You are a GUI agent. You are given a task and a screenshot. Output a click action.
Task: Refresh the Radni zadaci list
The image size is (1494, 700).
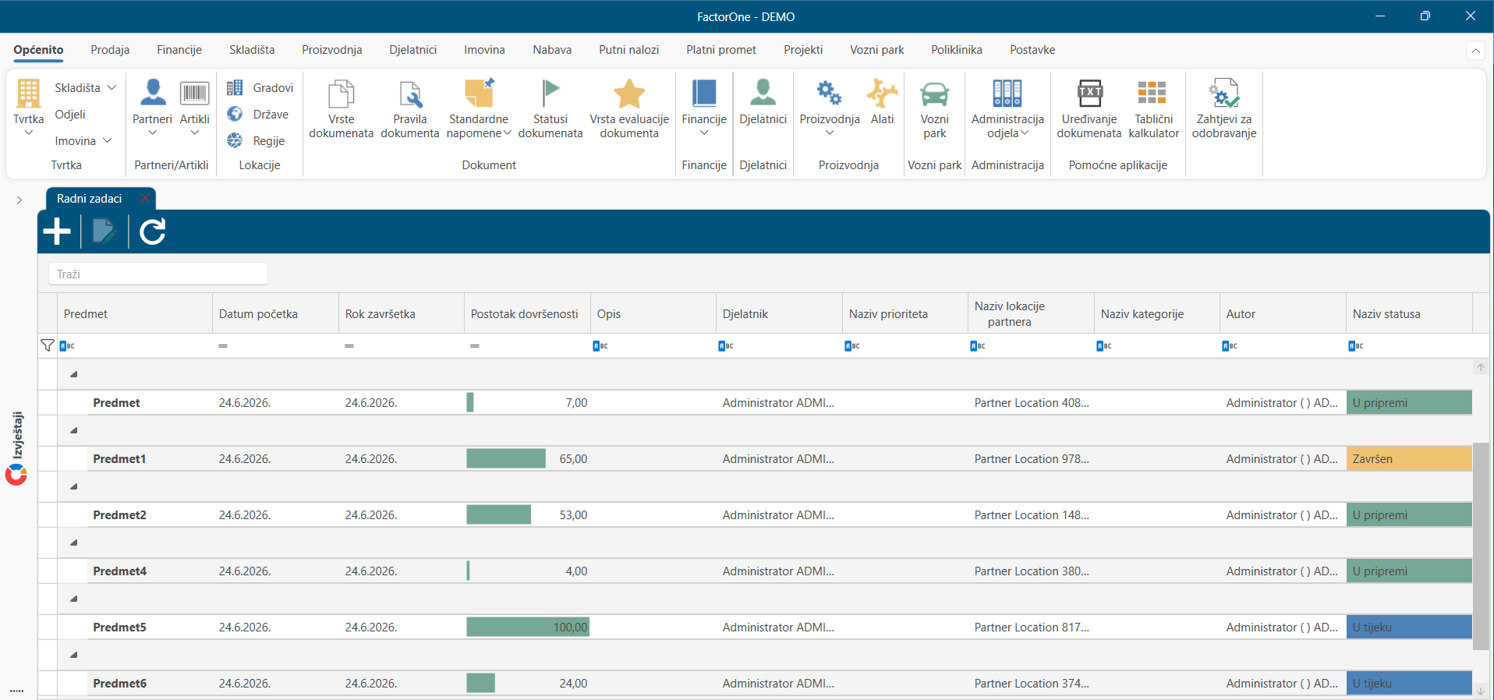[153, 232]
